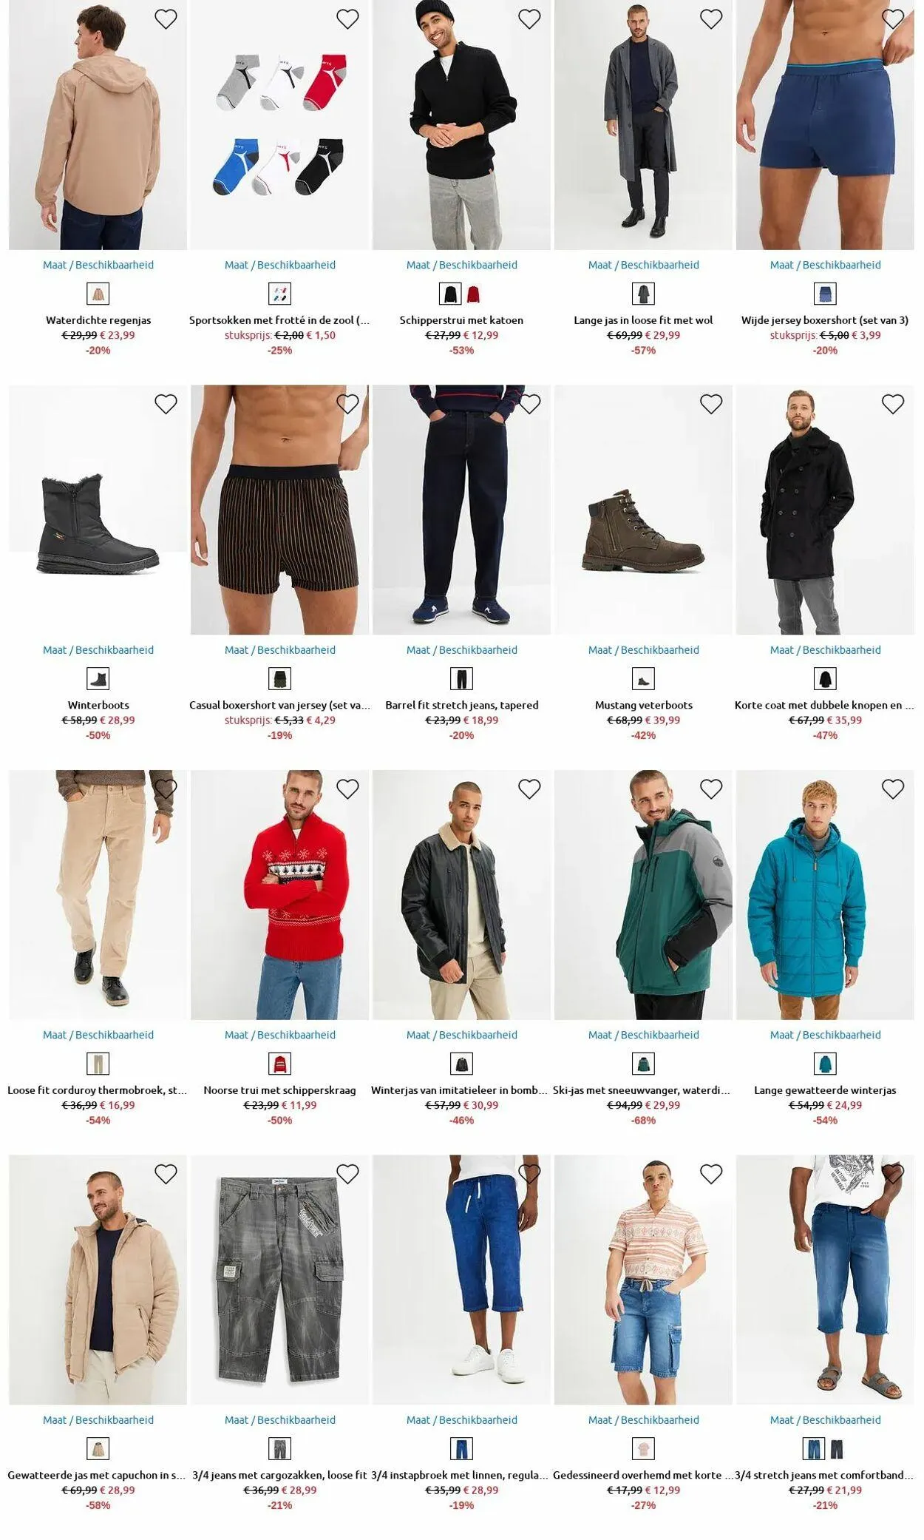
Task: Heart the Mustang veterboots product
Action: (x=711, y=404)
